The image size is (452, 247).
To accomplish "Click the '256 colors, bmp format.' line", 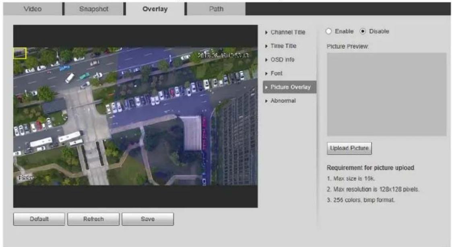I will [x=361, y=200].
